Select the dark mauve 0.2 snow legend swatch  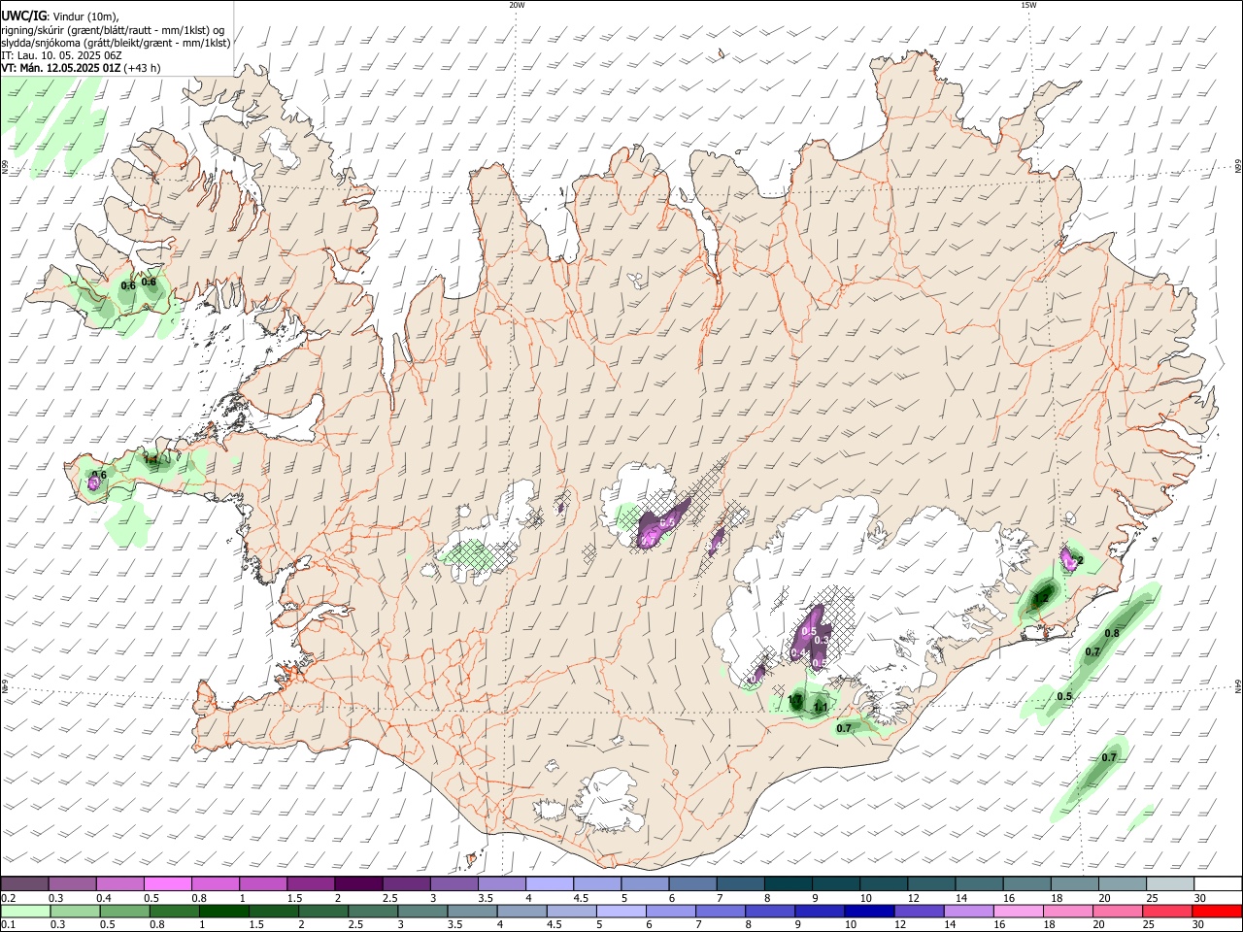(x=24, y=884)
